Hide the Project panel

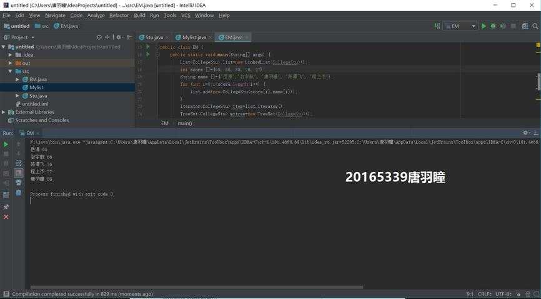point(129,37)
